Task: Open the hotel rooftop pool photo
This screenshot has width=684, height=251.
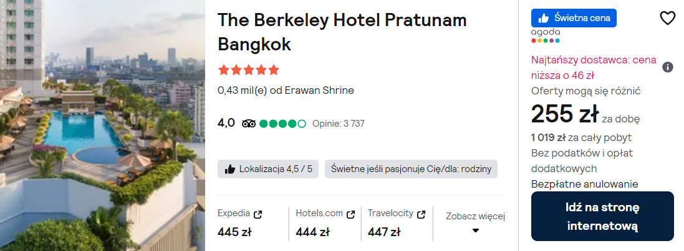Action: click(102, 125)
